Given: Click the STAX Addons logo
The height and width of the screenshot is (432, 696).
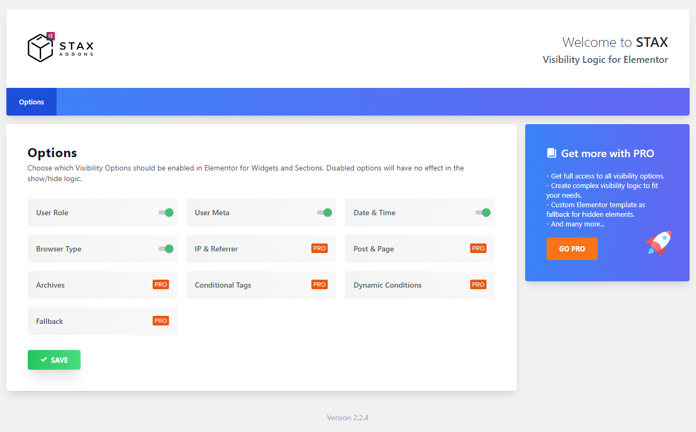Looking at the screenshot, I should pos(60,47).
